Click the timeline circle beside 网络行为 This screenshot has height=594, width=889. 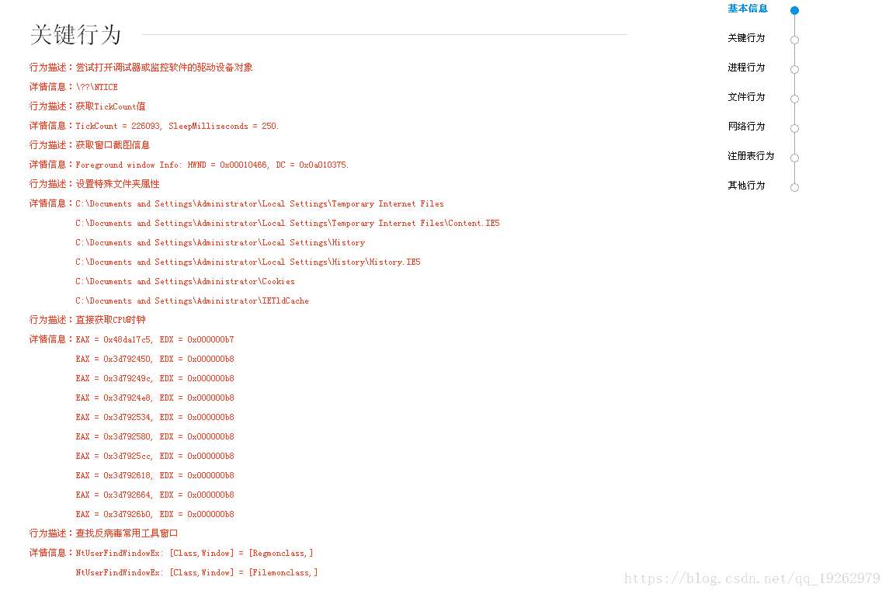click(x=795, y=128)
